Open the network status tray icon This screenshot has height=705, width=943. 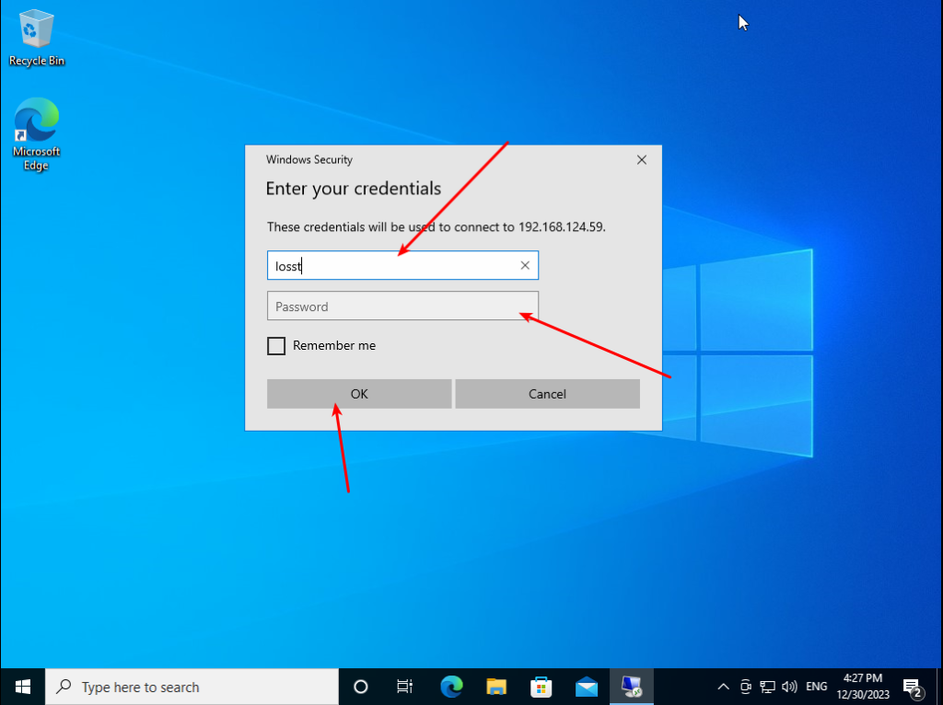(x=767, y=687)
